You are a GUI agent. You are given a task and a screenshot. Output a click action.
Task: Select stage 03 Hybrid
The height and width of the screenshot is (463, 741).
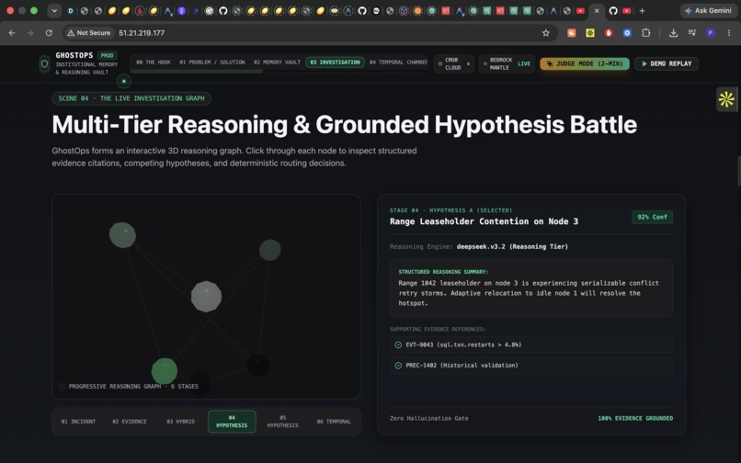[x=180, y=422]
